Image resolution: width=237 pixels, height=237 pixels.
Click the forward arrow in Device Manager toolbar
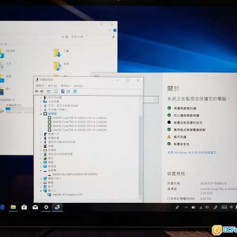coord(42,91)
